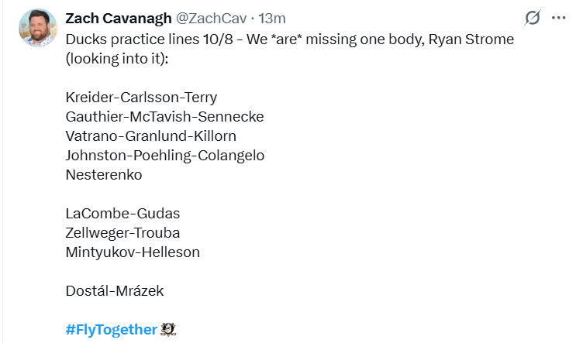The image size is (576, 343).
Task: Click the Ducks logo emoji after hashtag
Action: (168, 329)
